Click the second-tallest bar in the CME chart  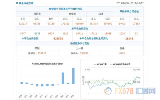click(x=63, y=78)
